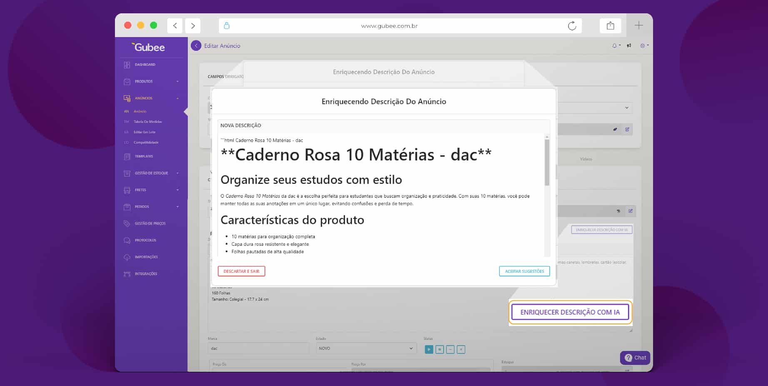Viewport: 768px width, 386px height.
Task: Set status to paused button
Action: pyautogui.click(x=439, y=350)
